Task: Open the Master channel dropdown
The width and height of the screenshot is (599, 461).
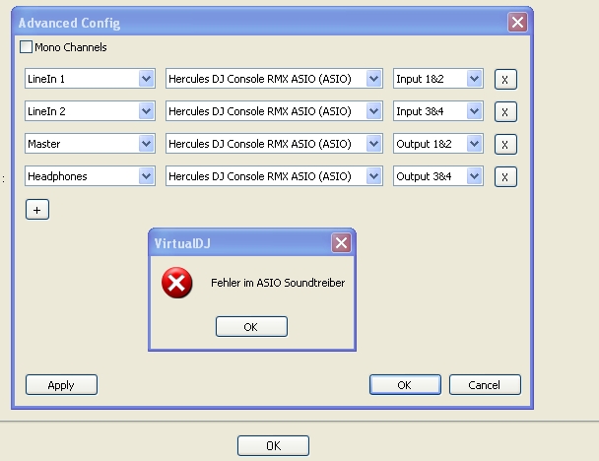Action: [x=90, y=144]
